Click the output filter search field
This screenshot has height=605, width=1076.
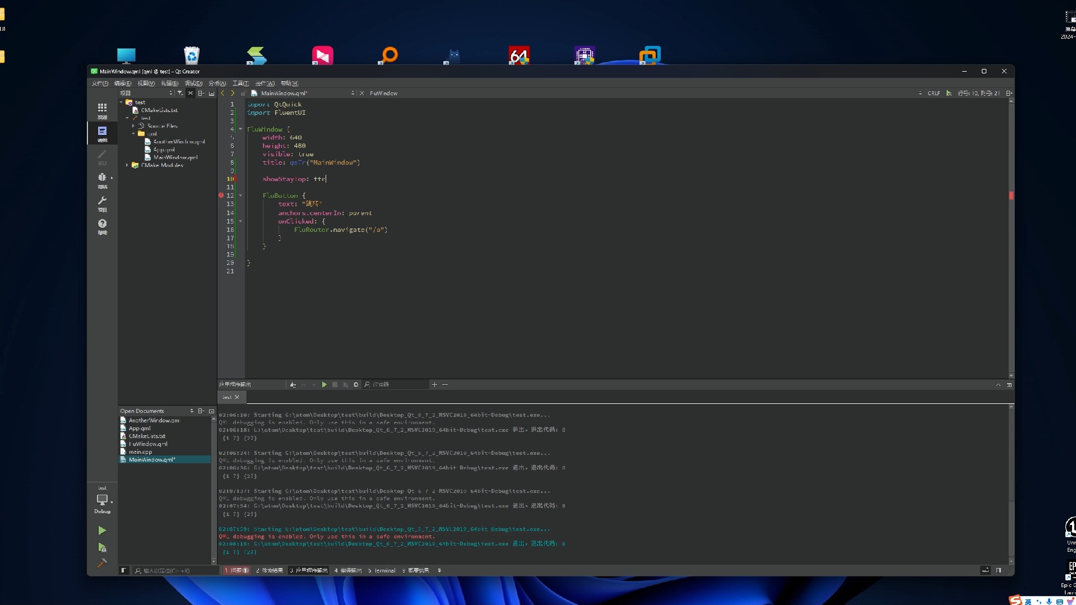pos(395,384)
